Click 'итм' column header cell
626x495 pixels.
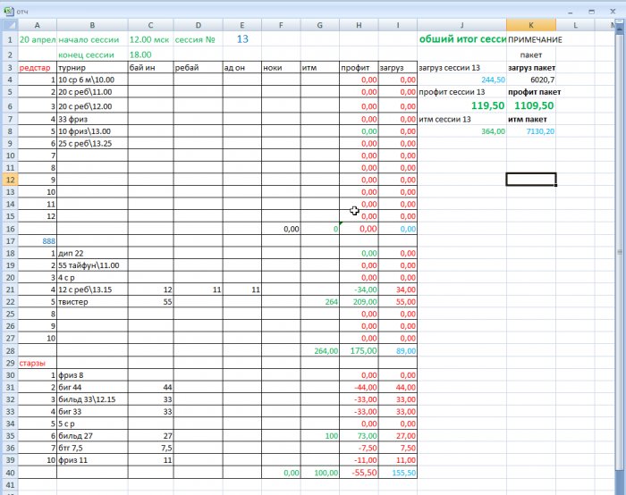pyautogui.click(x=320, y=68)
